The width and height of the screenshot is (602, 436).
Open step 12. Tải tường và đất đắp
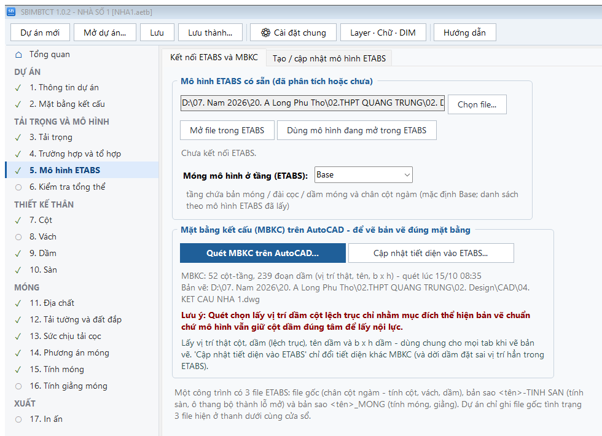(x=82, y=319)
